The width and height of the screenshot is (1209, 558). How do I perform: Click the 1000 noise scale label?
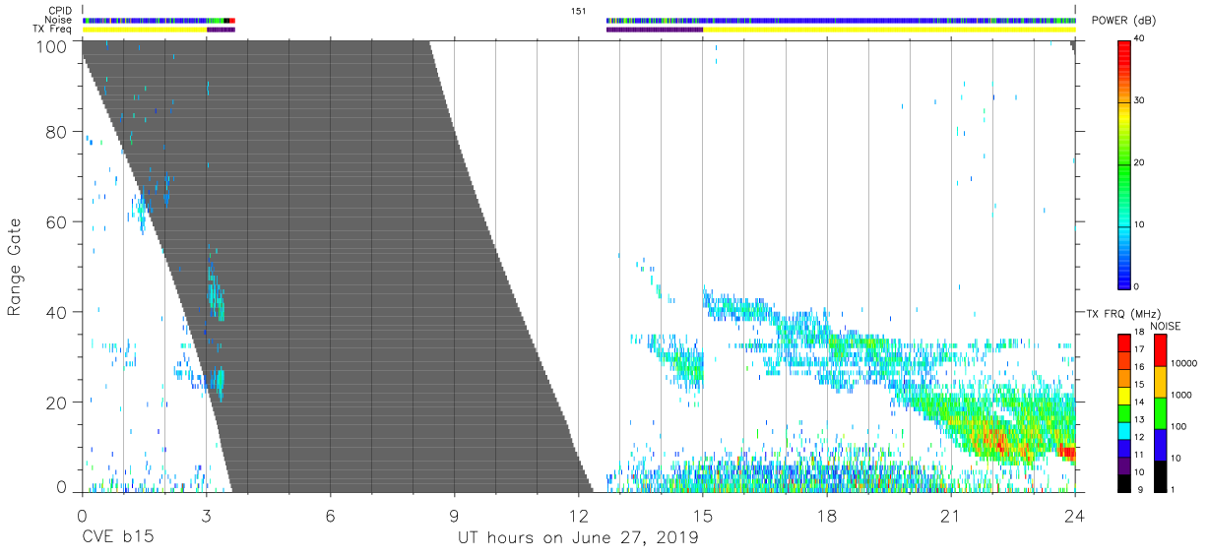click(x=1183, y=395)
